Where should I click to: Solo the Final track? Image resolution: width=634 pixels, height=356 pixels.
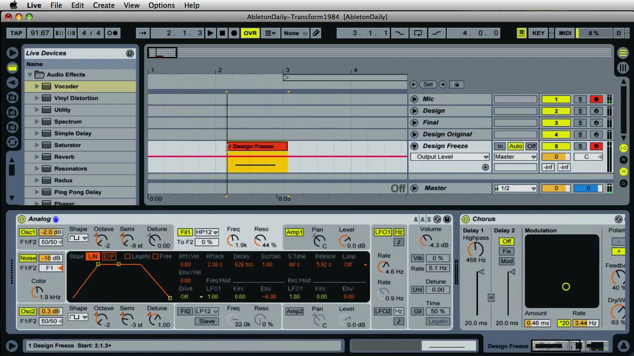pos(580,123)
